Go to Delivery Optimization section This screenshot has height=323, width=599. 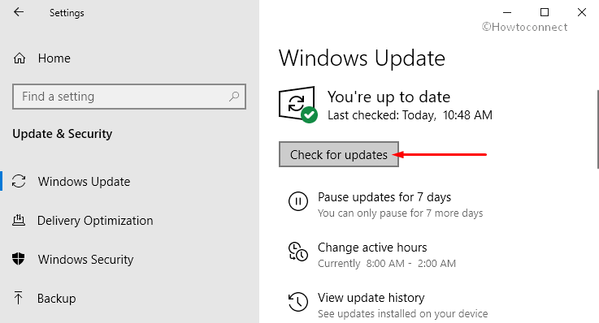pos(95,221)
